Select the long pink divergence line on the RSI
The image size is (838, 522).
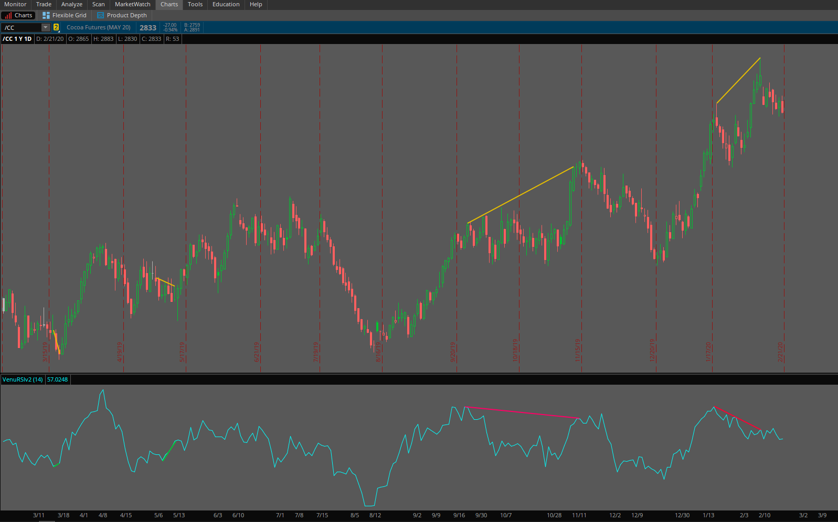pos(522,412)
